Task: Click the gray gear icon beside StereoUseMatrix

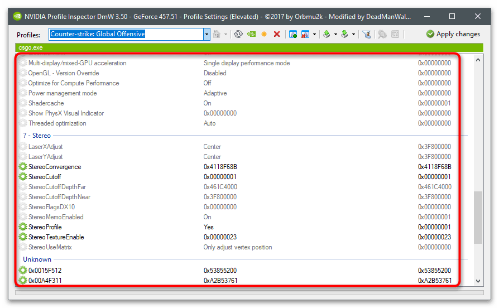Action: [x=23, y=247]
